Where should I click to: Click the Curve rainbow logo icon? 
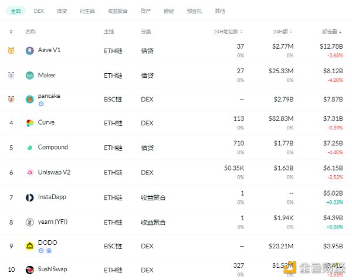click(29, 123)
